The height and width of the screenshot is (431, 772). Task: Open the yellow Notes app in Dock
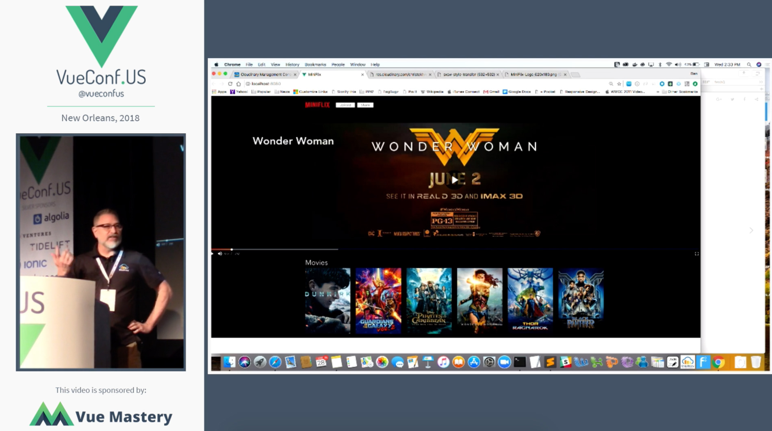[336, 362]
